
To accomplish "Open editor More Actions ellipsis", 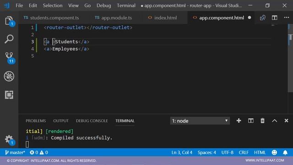I will tap(287, 17).
